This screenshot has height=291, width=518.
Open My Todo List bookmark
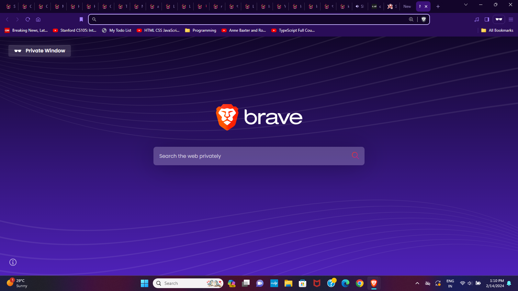pyautogui.click(x=117, y=30)
